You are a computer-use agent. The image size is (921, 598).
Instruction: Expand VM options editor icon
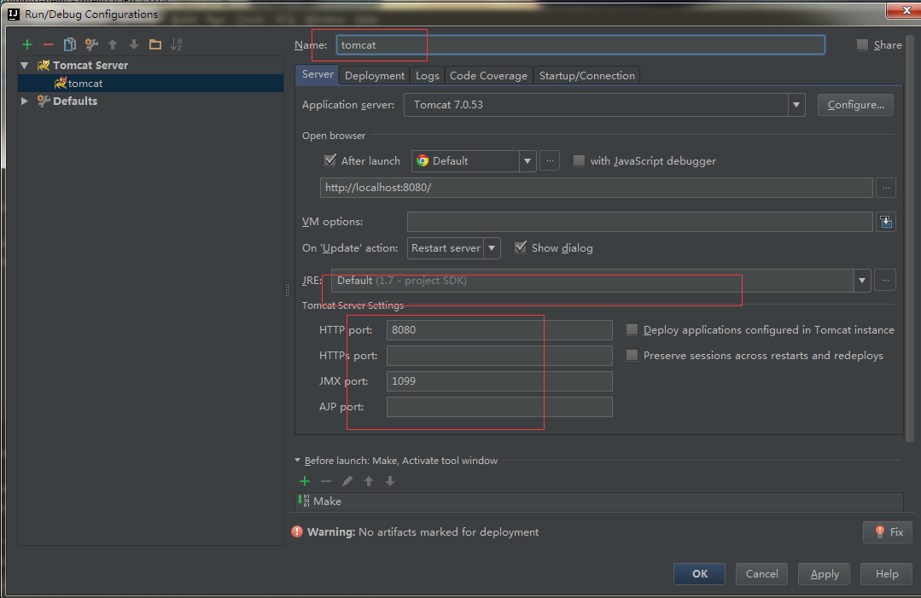886,222
